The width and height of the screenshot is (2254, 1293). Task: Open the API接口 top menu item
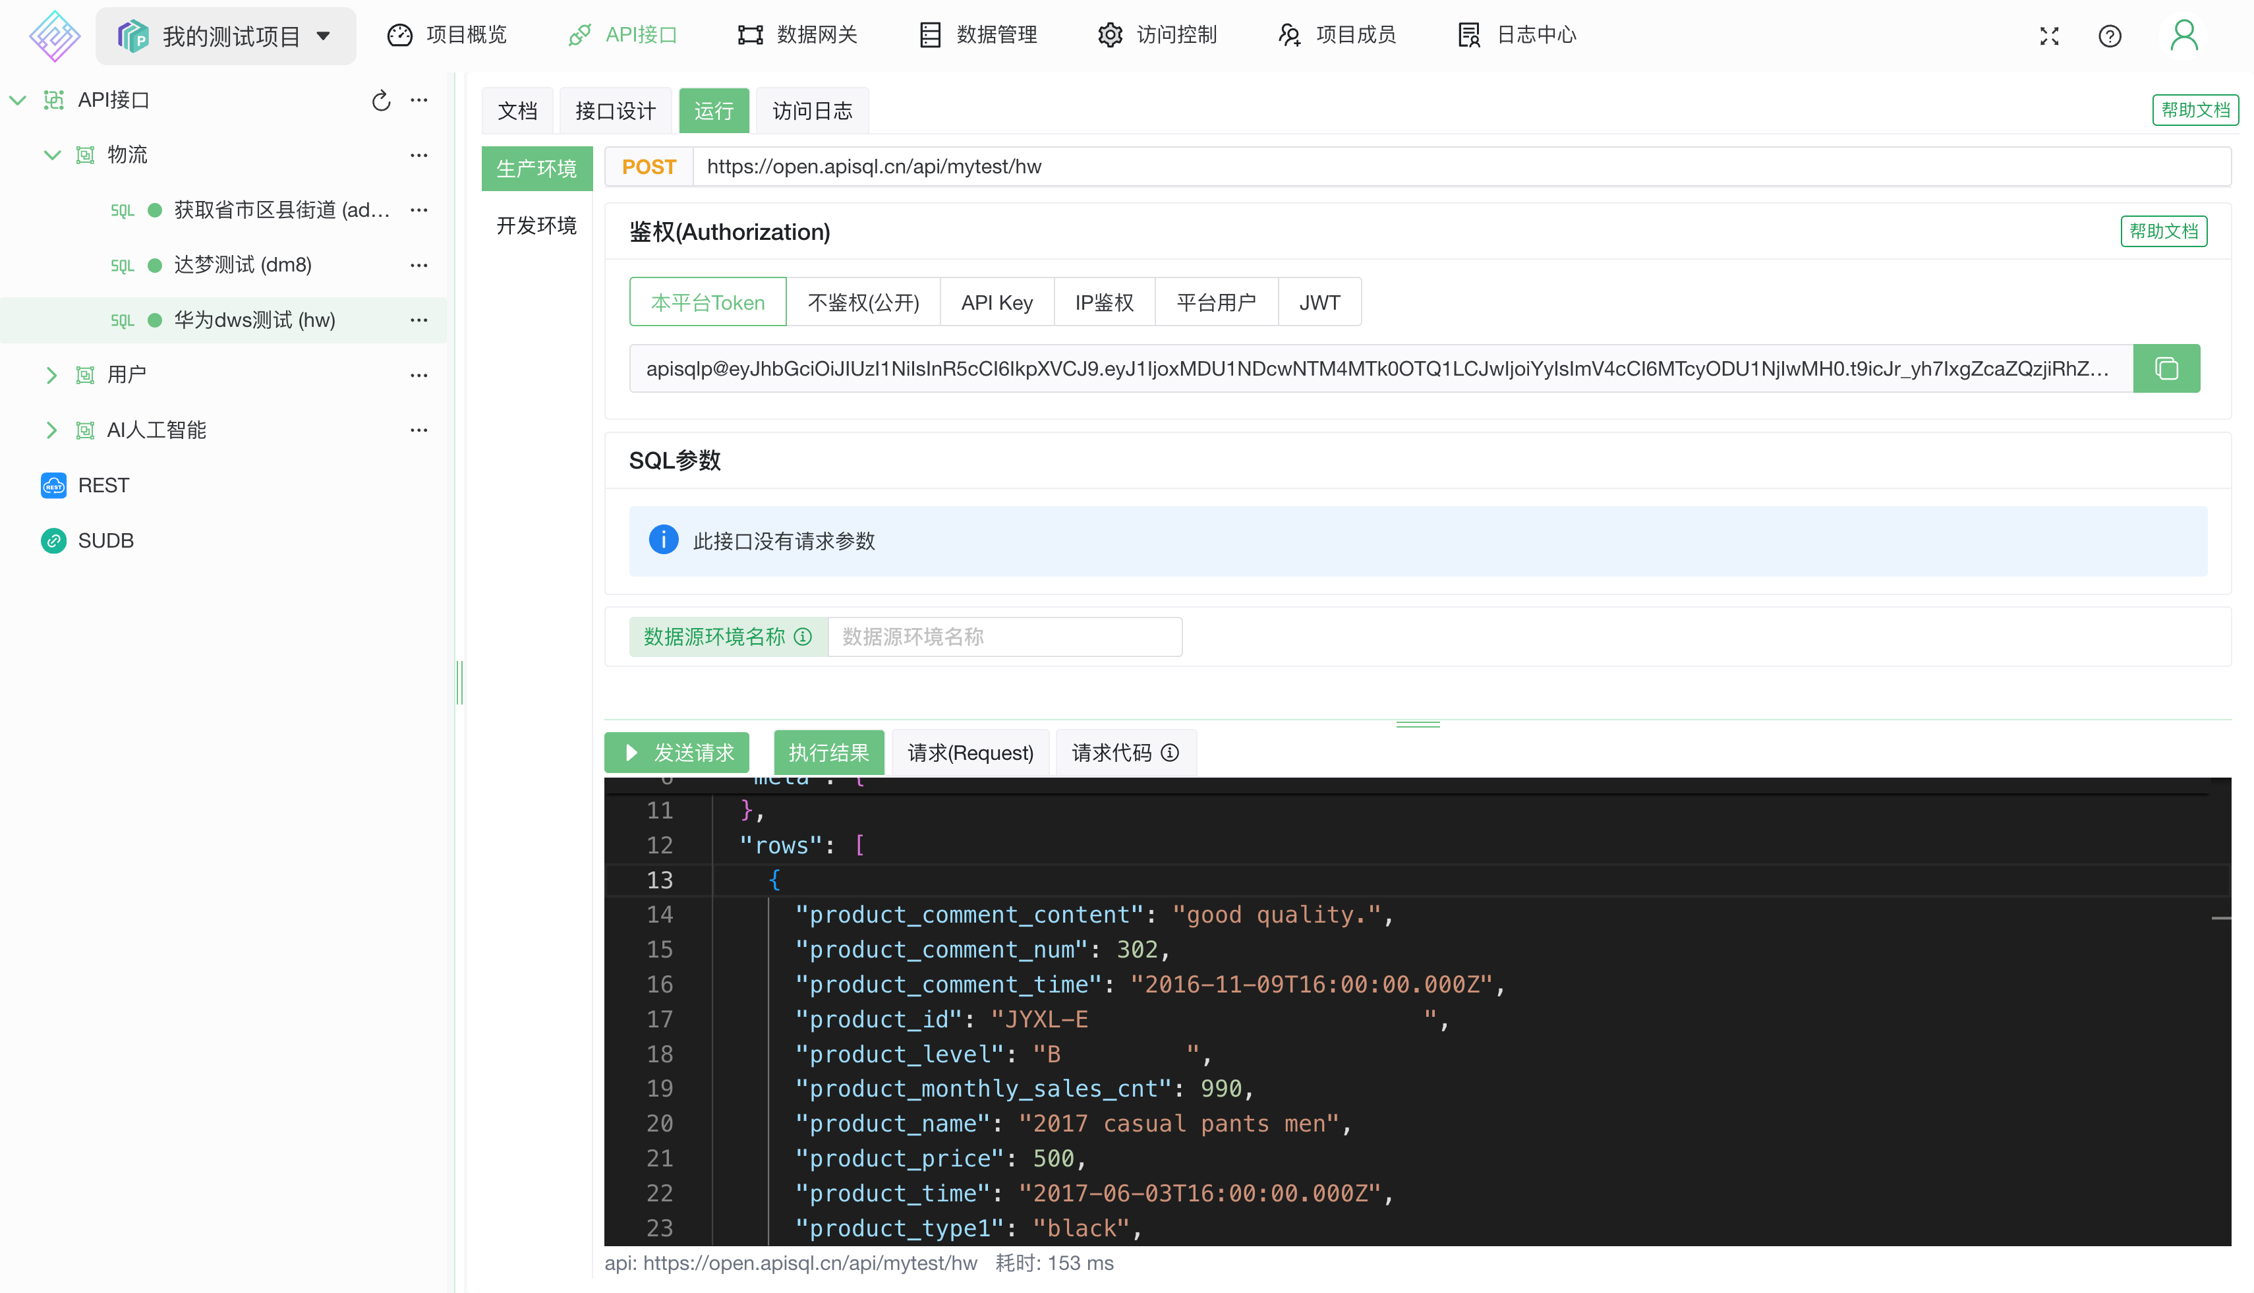(x=623, y=35)
